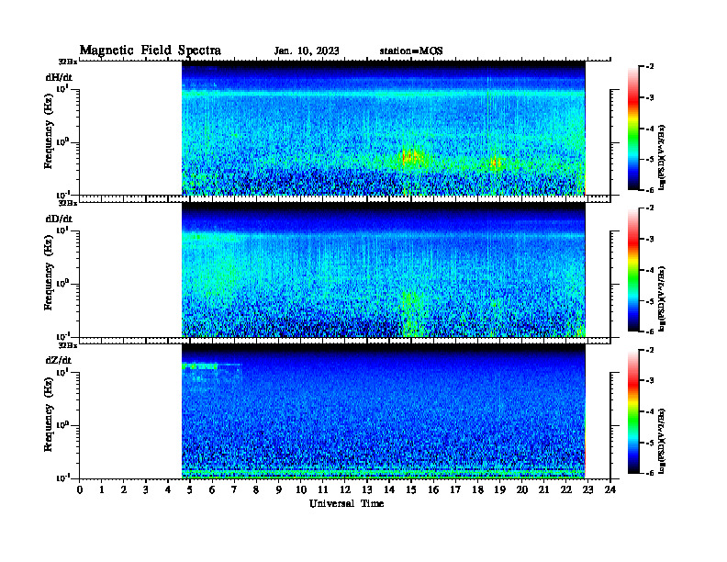Viewport: 727px width, 562px height.
Task: Click hour 19 on the time axis
Action: (x=499, y=490)
